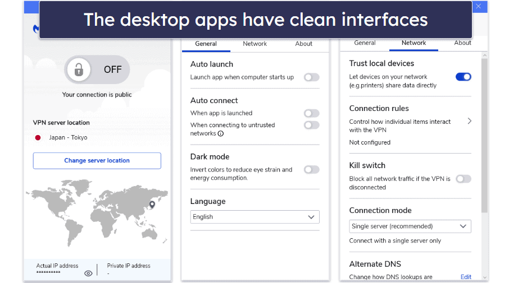Click the Japan flag icon
509x283 pixels.
point(38,138)
